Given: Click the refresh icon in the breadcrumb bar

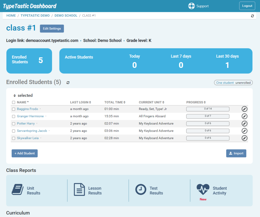Looking at the screenshot, I should pos(252,16).
